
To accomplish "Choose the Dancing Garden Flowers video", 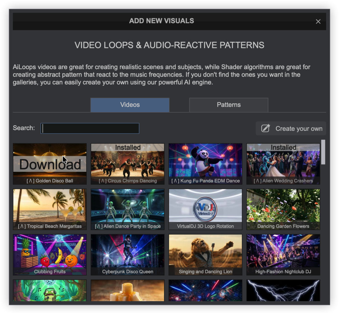I will pos(283,209).
